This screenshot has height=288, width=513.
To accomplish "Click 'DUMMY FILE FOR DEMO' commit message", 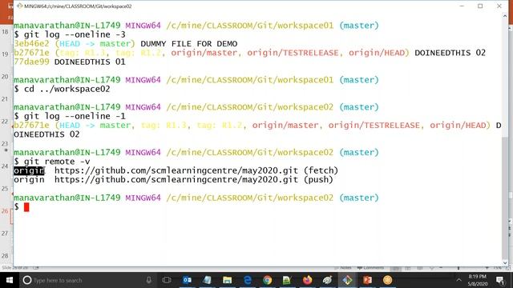I will coord(189,44).
